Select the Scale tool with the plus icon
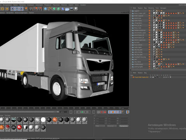186x140 pixels. pos(7,9)
